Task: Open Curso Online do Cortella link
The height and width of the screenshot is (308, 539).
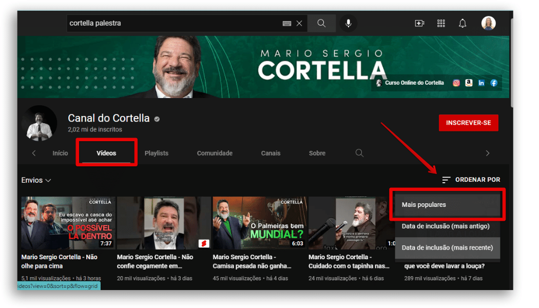Action: (x=410, y=83)
